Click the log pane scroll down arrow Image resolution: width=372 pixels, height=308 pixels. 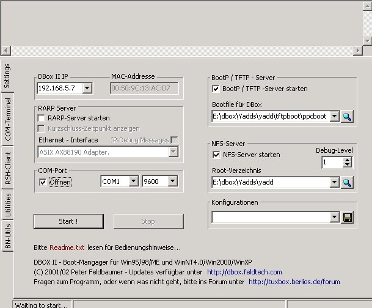click(367, 40)
